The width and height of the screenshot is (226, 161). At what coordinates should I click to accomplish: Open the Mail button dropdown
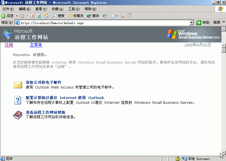pos(117,16)
